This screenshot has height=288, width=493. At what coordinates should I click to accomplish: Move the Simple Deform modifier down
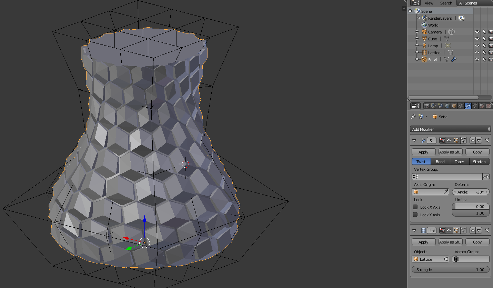(x=479, y=140)
